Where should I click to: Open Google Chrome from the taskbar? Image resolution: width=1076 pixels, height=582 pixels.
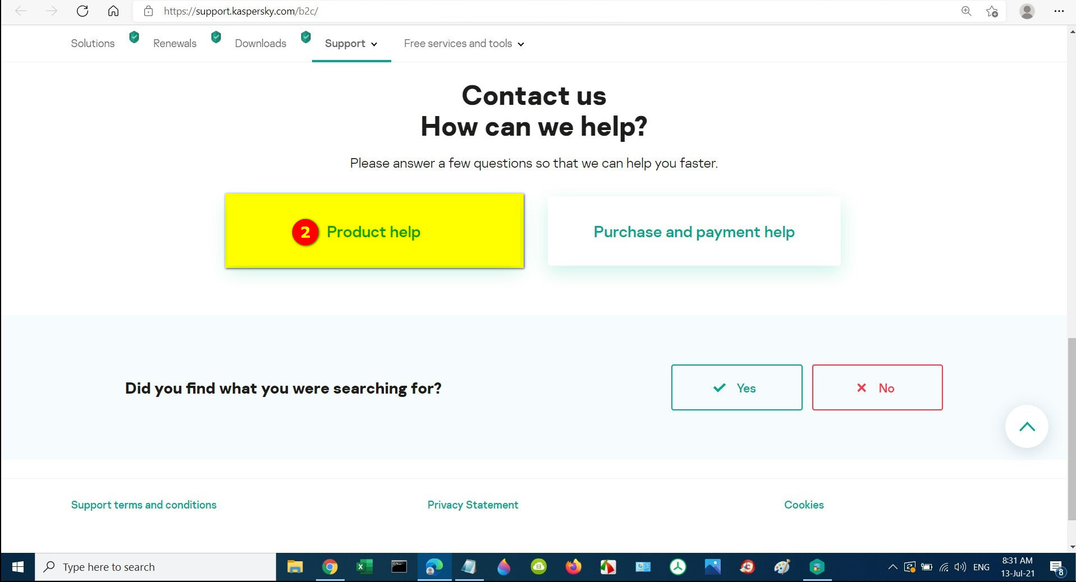[x=330, y=567]
